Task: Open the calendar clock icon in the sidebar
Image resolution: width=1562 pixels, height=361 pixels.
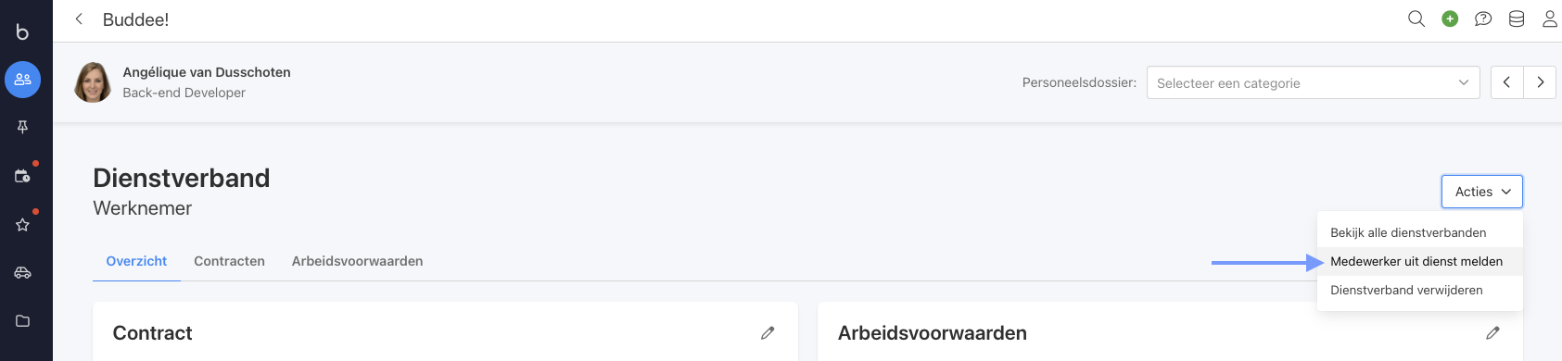Action: pos(22,176)
